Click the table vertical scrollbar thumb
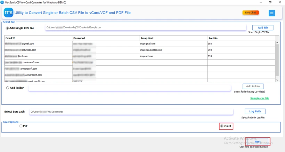The image size is (285, 152). click(x=277, y=60)
